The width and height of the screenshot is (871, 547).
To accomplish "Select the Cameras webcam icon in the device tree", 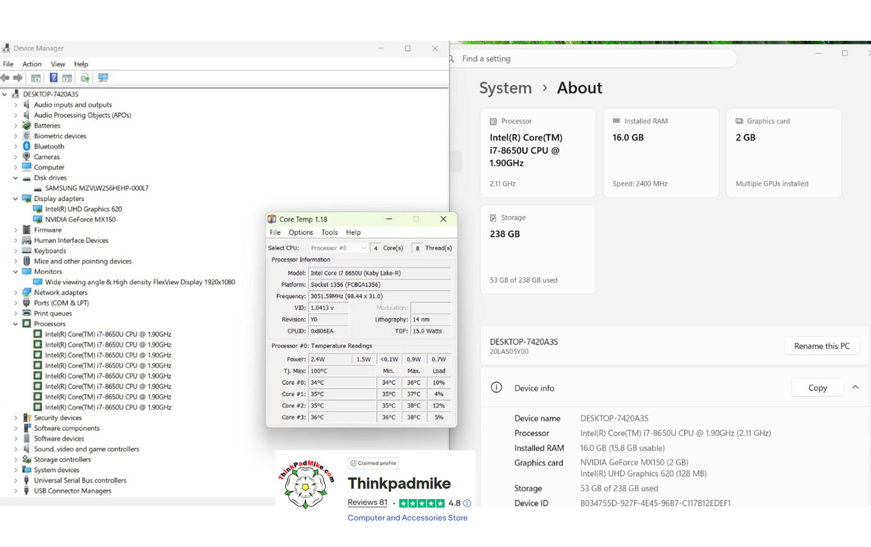I will (27, 157).
